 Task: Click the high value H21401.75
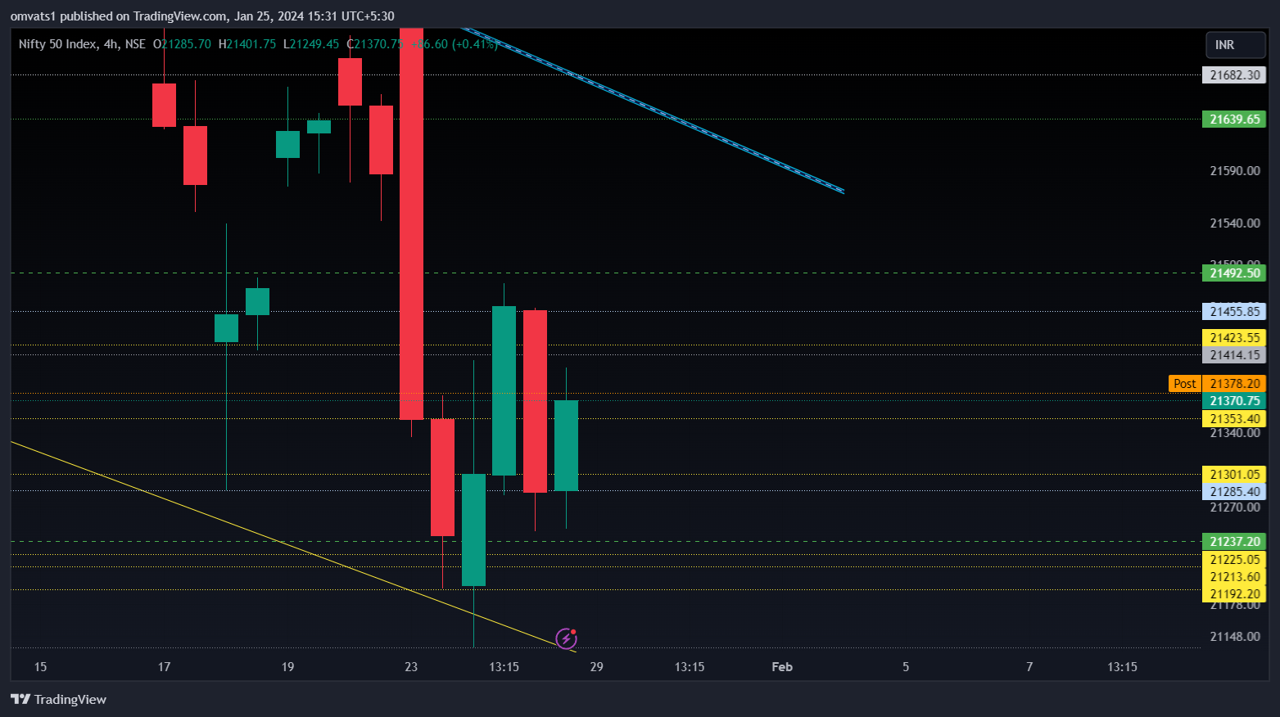tap(247, 44)
